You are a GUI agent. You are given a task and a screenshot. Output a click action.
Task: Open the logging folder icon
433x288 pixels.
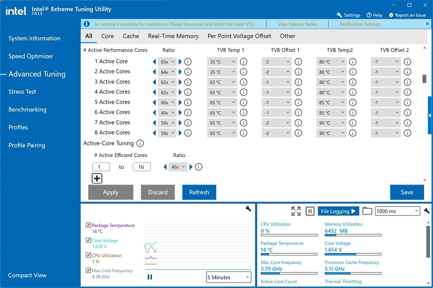pyautogui.click(x=367, y=211)
